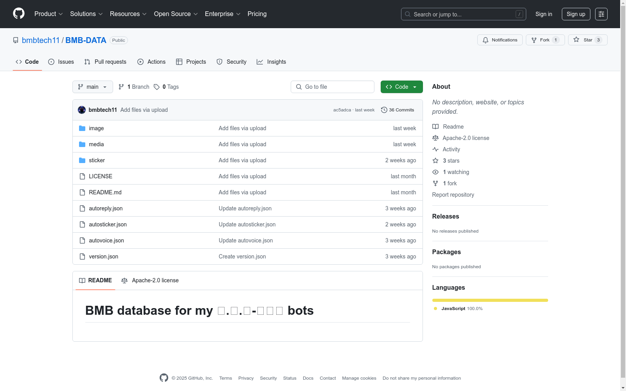626x391 pixels.
Task: Click the pulse icon beside Activity
Action: point(435,149)
